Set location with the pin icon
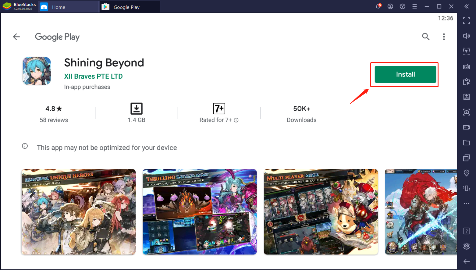 pyautogui.click(x=467, y=173)
